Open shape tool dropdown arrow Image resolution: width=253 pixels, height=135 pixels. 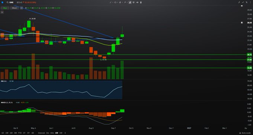(117, 3)
